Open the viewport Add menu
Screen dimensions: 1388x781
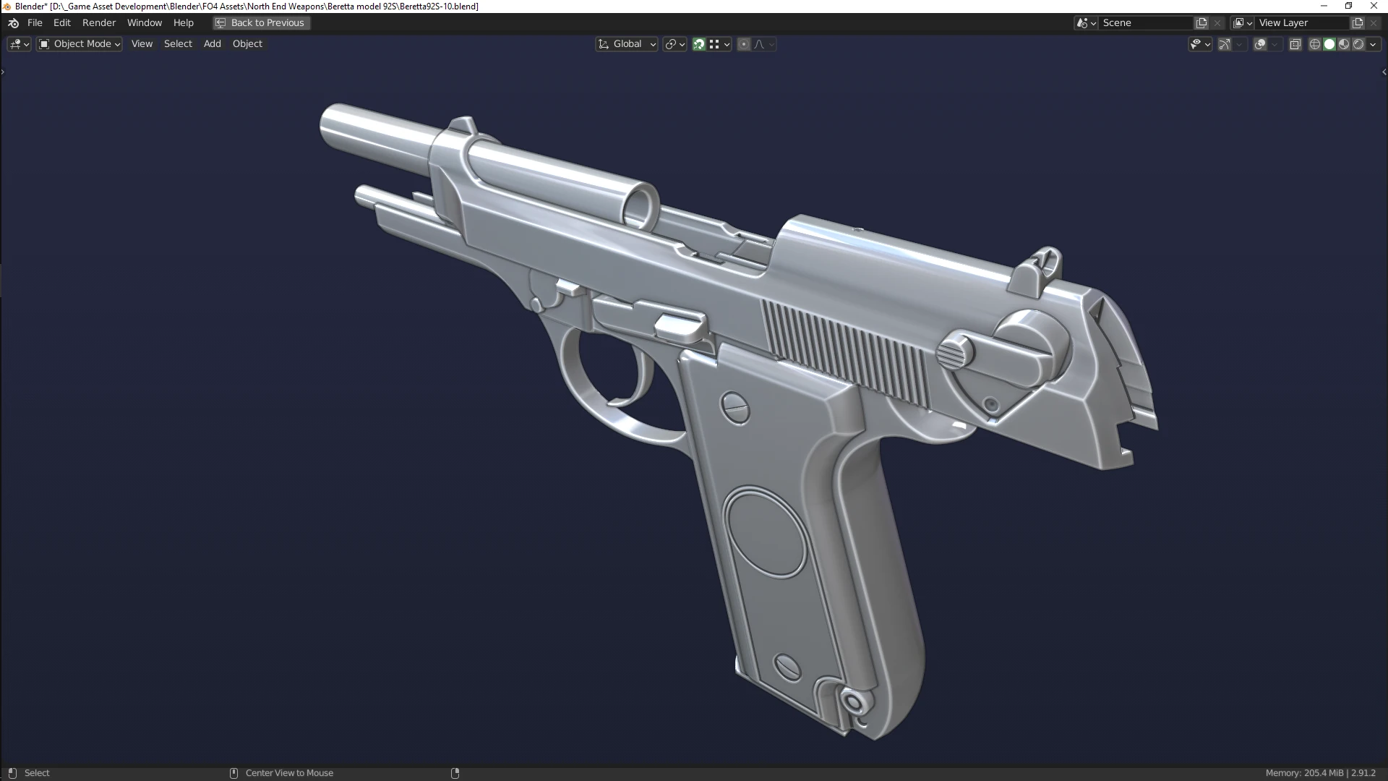pyautogui.click(x=212, y=44)
